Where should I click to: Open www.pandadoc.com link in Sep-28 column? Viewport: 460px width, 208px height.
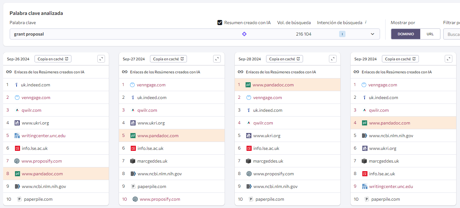coord(273,85)
